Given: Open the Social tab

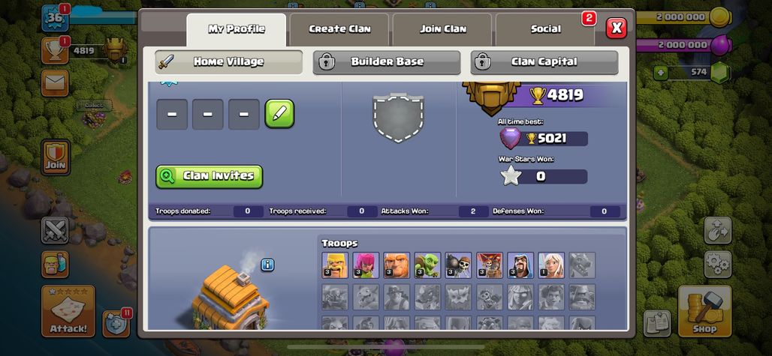Looking at the screenshot, I should click(545, 29).
